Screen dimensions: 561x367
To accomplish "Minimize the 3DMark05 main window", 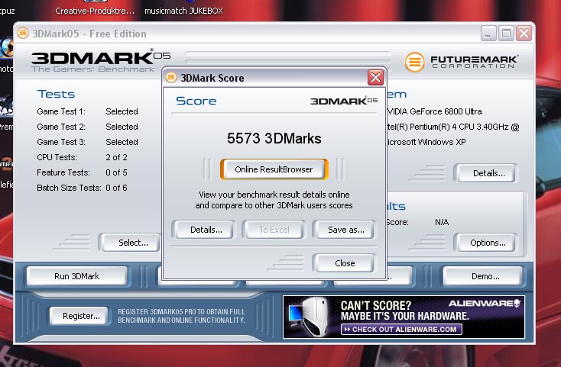I will pyautogui.click(x=488, y=34).
